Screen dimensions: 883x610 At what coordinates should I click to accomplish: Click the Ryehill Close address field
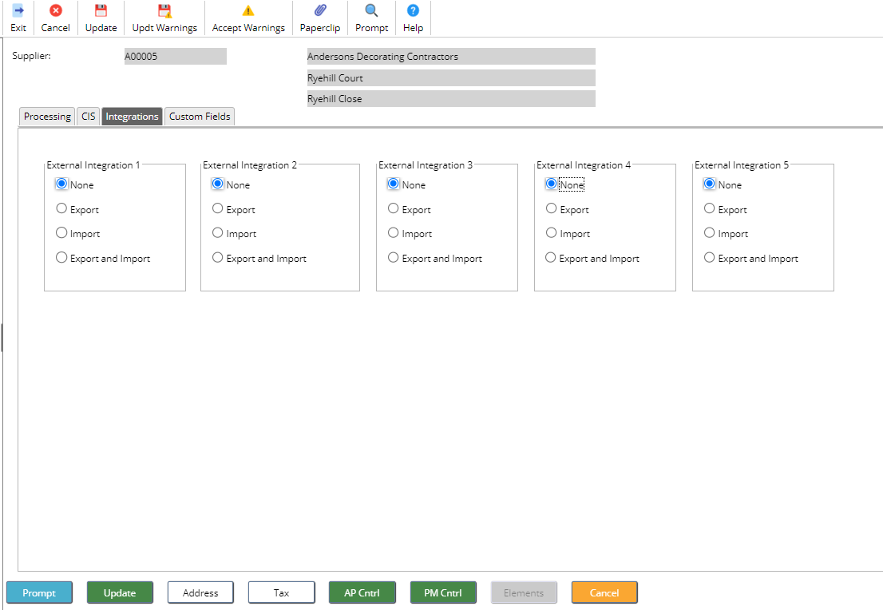[x=450, y=98]
